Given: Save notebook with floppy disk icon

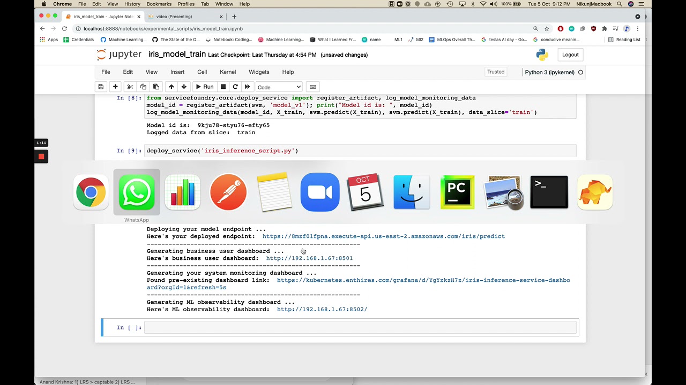Looking at the screenshot, I should pos(101,87).
